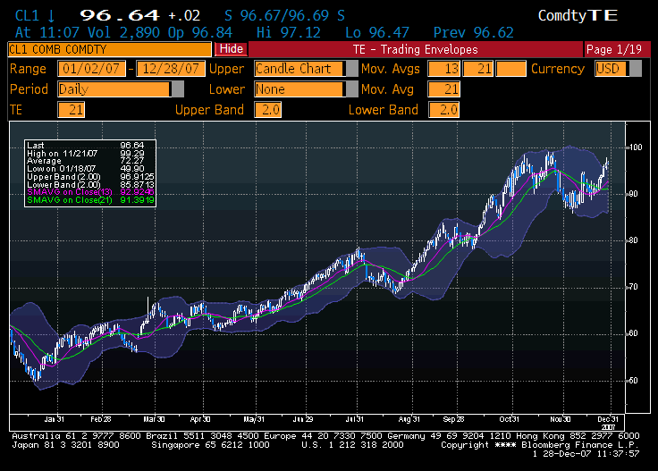
Task: Edit the Lower Band 2.0 field
Action: (443, 110)
